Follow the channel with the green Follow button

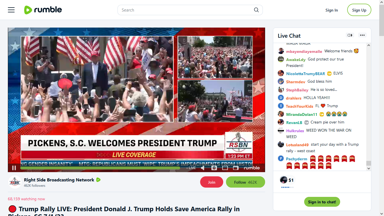[245, 182]
